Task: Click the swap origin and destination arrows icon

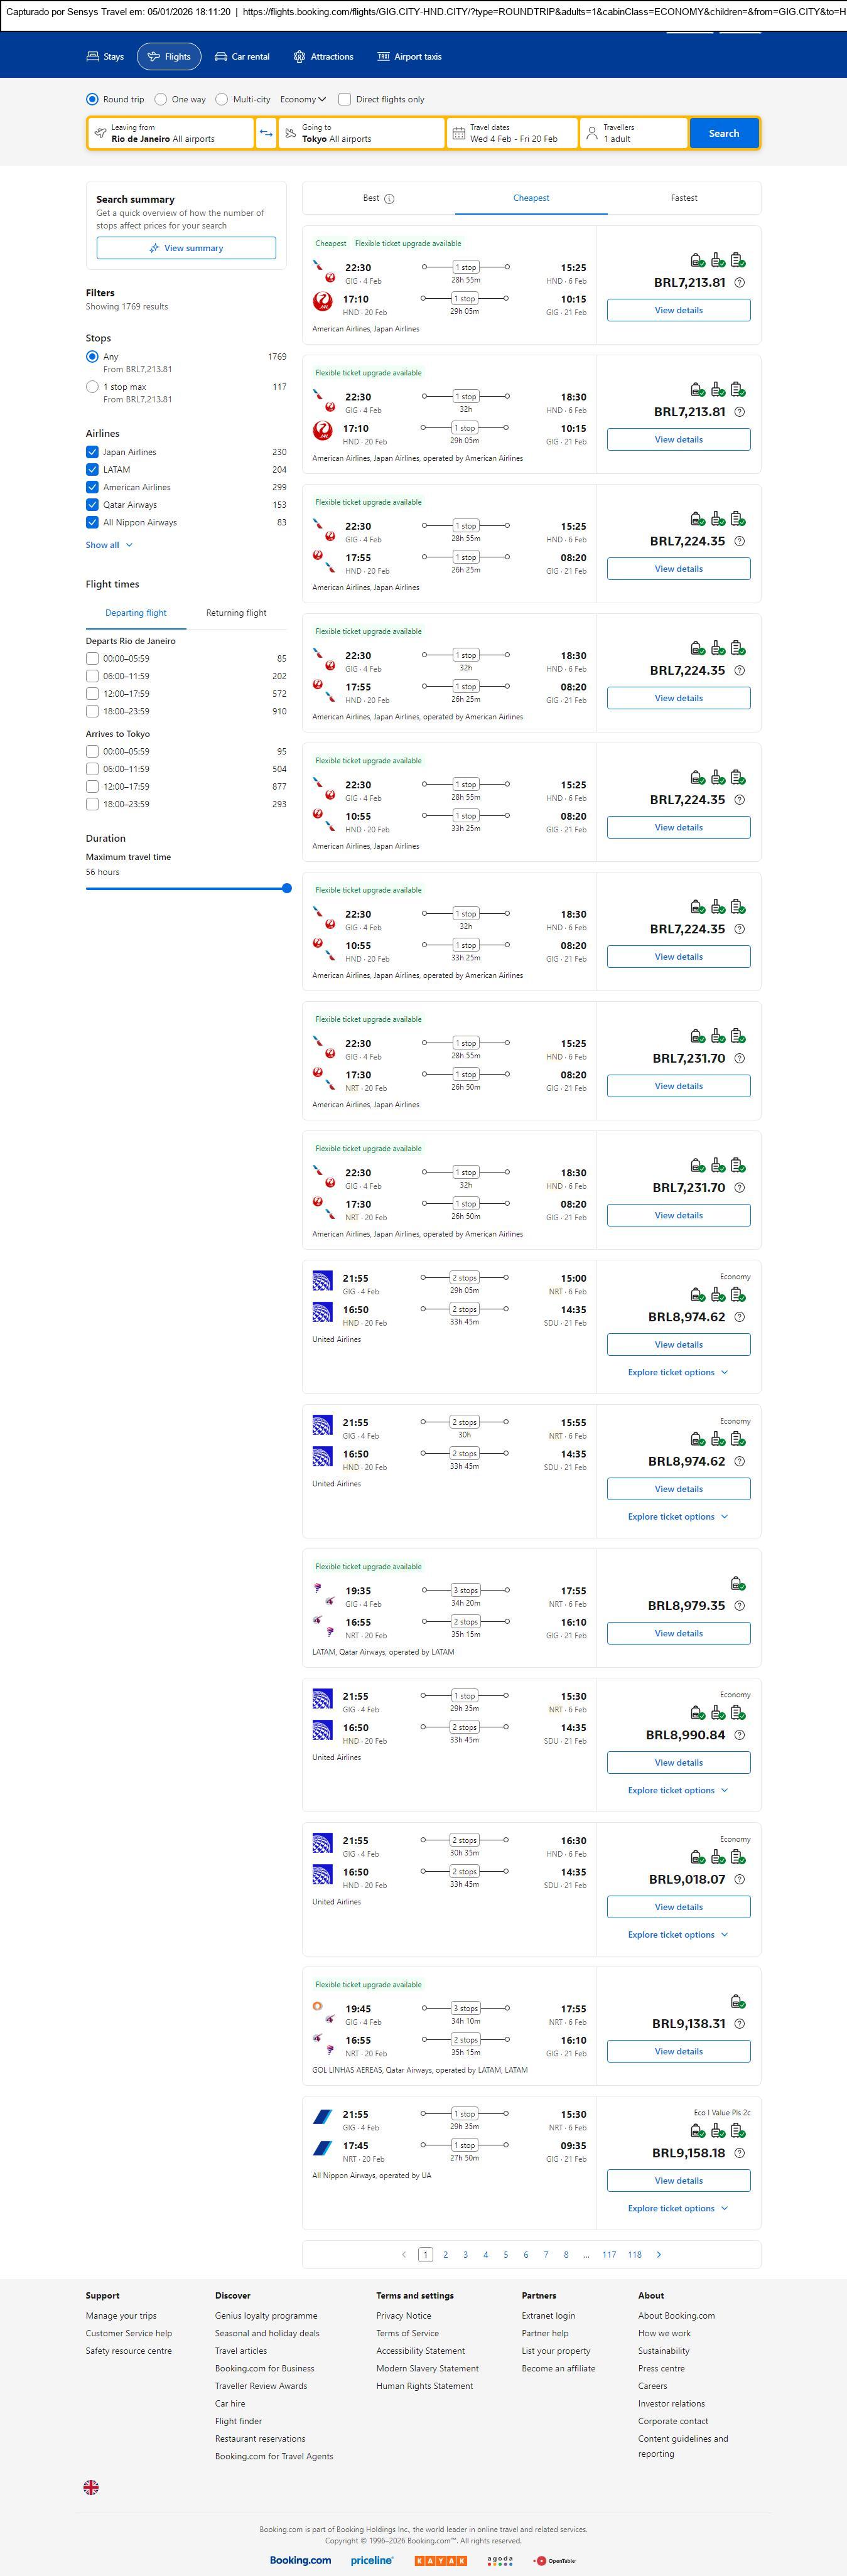Action: coord(266,133)
